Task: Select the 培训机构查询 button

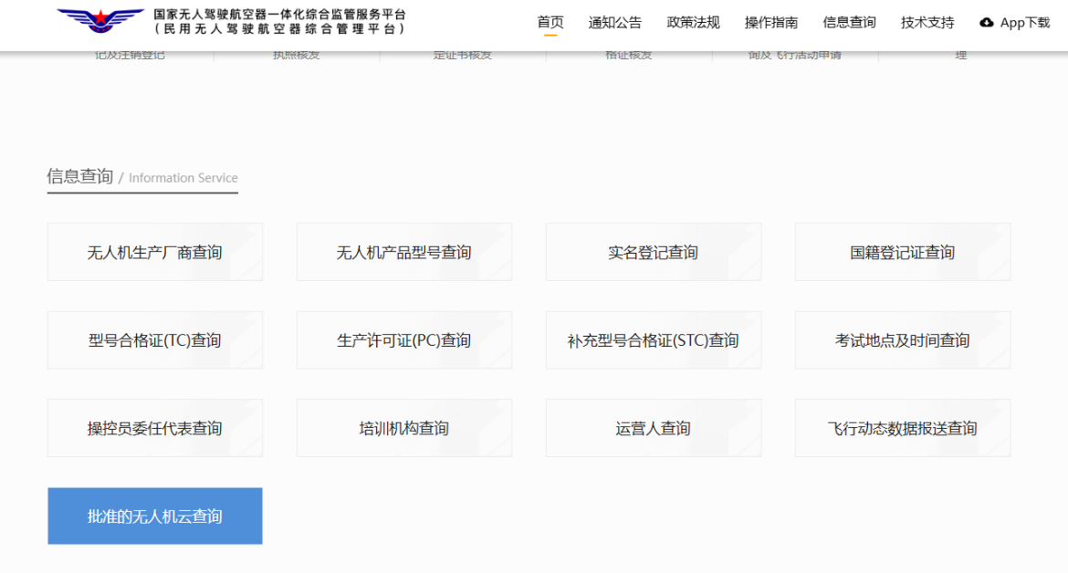Action: (x=403, y=428)
